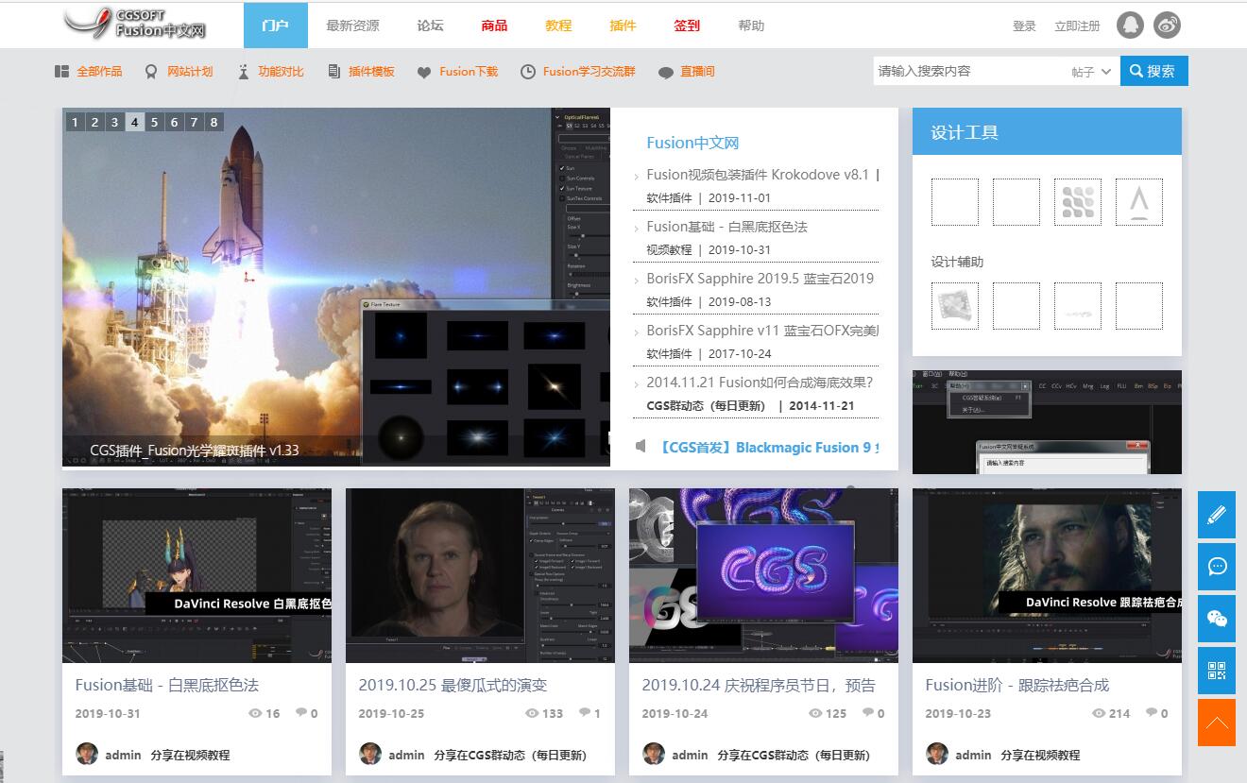The width and height of the screenshot is (1247, 783).
Task: Click the Fusion学习交流群 text link
Action: tap(589, 72)
